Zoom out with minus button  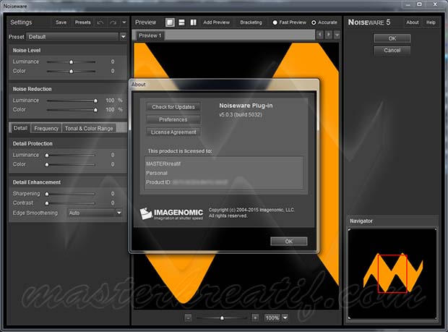tap(188, 318)
